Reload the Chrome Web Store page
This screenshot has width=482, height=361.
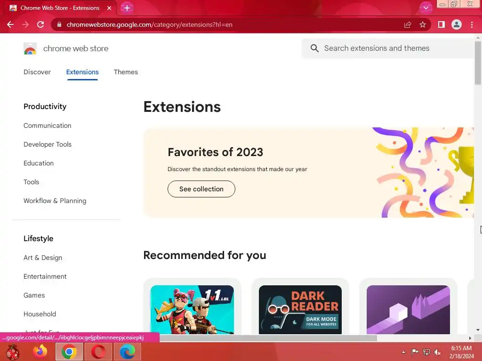coord(40,24)
